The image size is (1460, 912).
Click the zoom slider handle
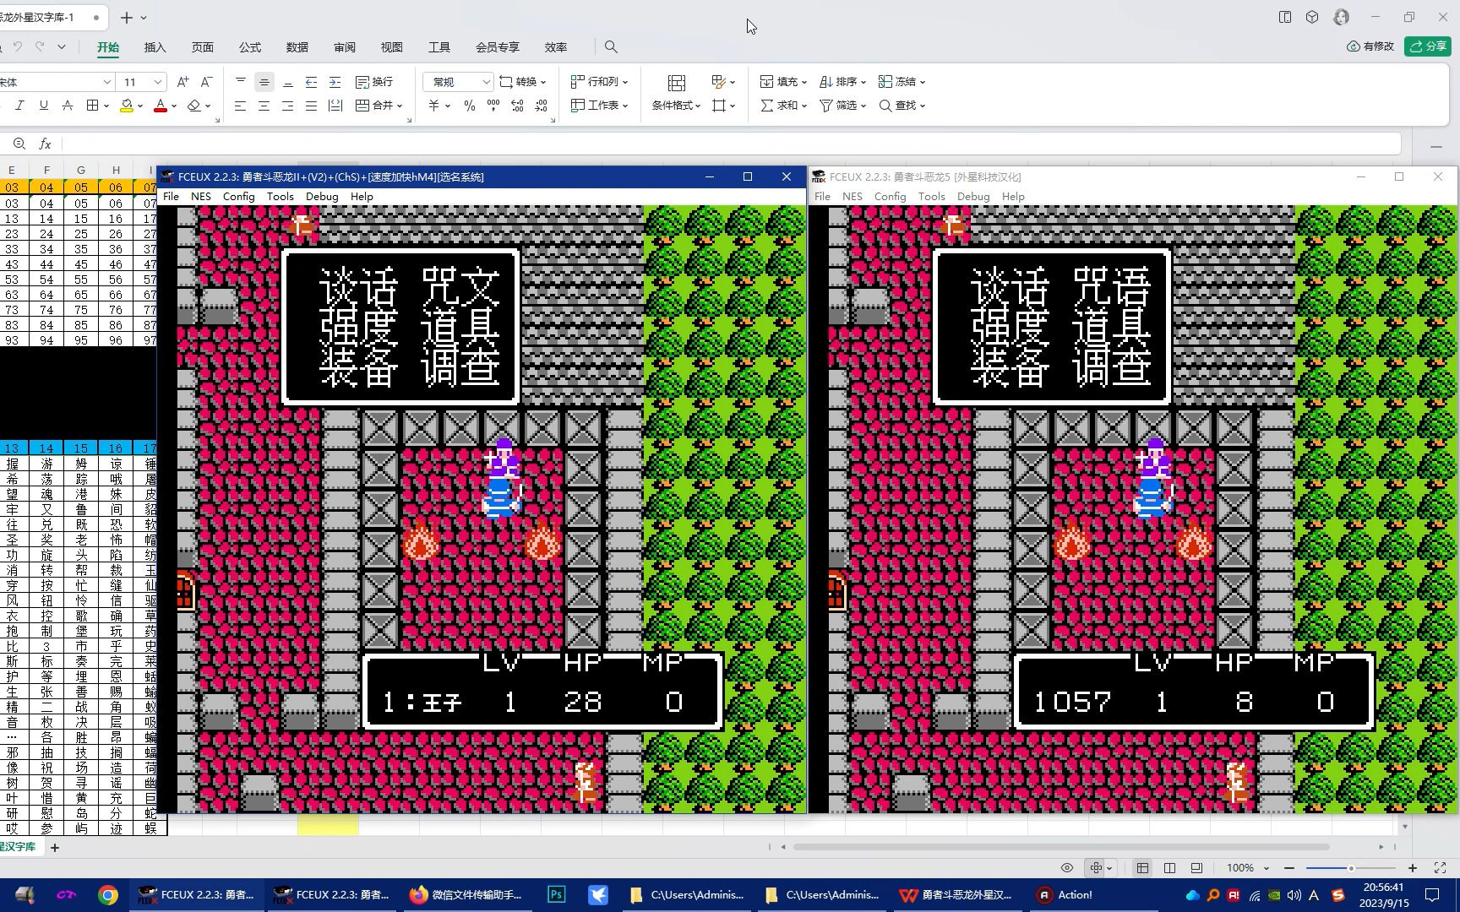click(1351, 868)
